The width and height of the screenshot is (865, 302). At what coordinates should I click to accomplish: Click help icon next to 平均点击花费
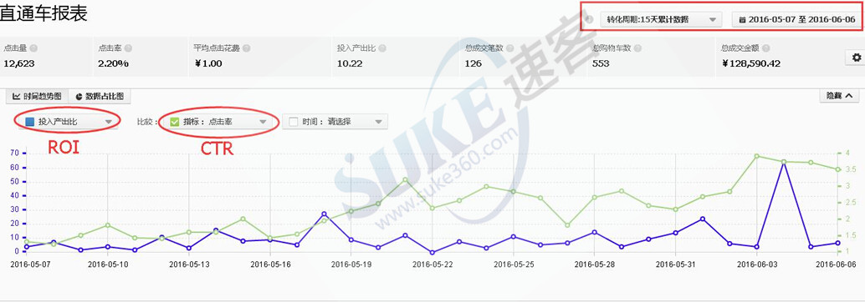coord(247,48)
